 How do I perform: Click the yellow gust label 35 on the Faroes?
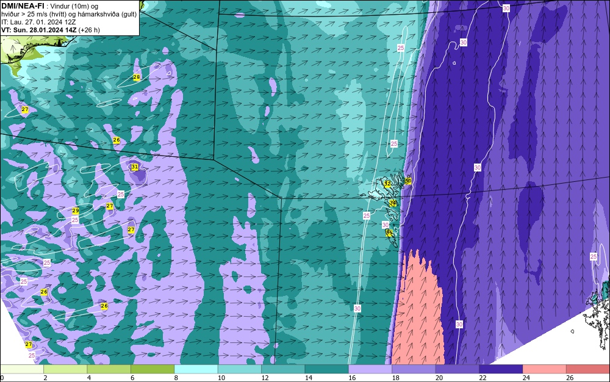point(389,232)
